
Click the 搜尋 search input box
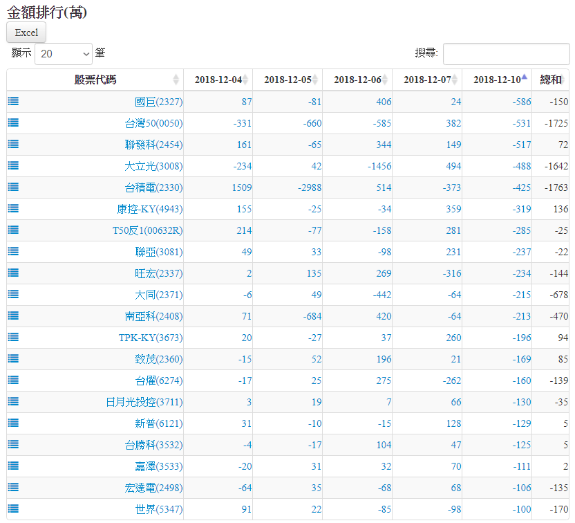click(506, 53)
